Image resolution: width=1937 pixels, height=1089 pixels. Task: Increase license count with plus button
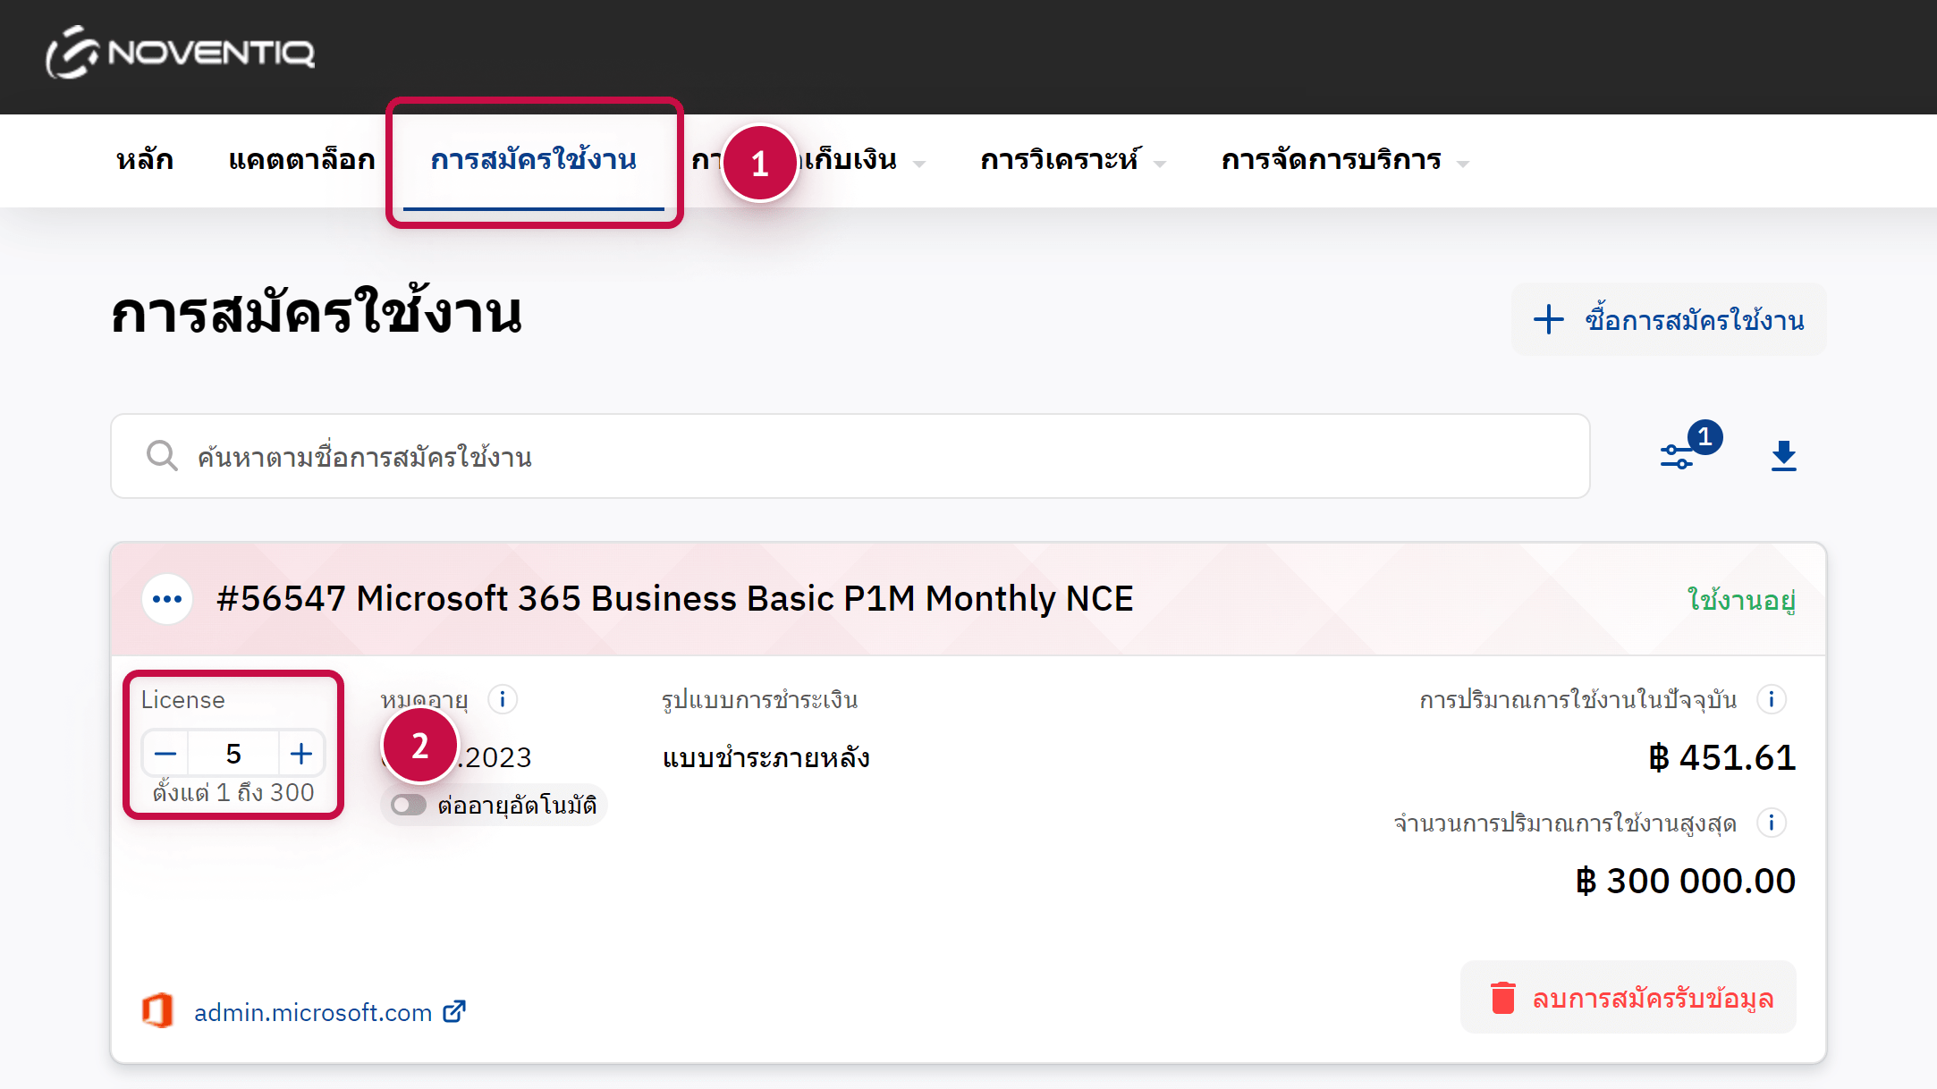(x=301, y=754)
